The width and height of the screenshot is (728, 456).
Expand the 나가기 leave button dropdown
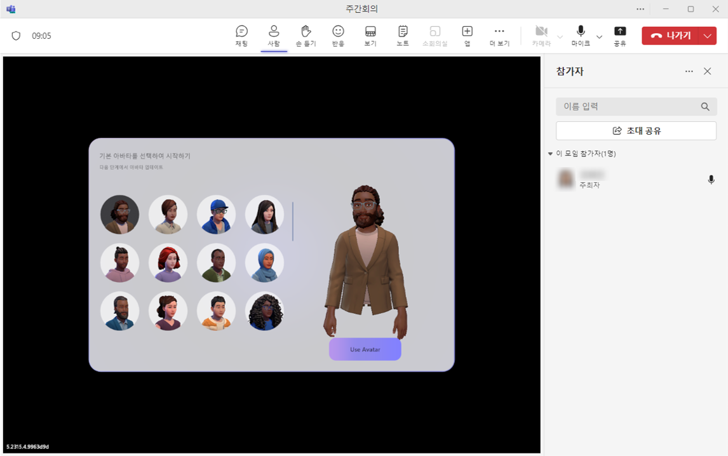[x=706, y=36]
